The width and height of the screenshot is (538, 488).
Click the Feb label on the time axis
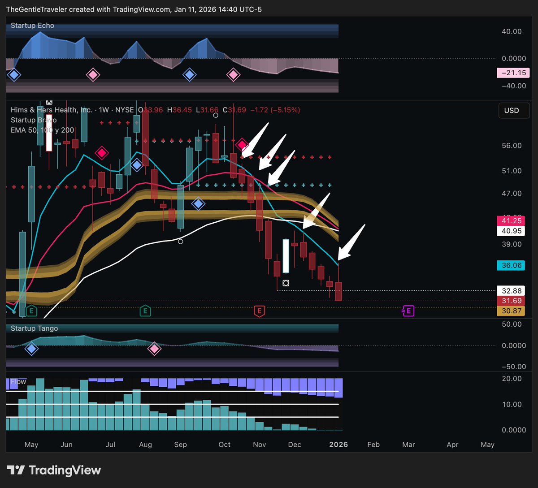(x=373, y=445)
